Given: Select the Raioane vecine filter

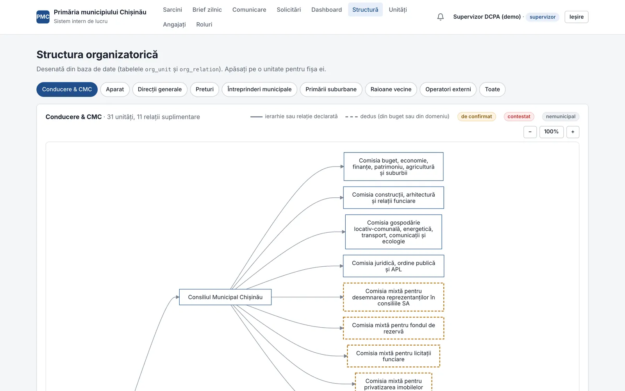Looking at the screenshot, I should coord(391,90).
